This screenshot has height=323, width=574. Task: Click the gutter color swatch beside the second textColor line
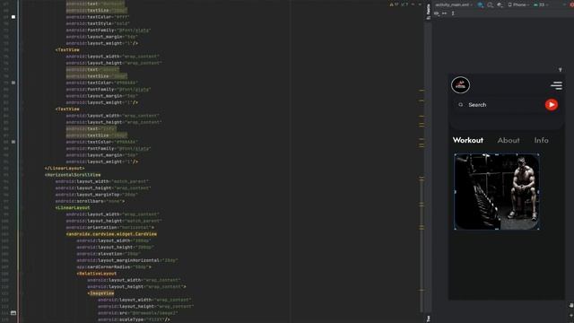pos(13,83)
